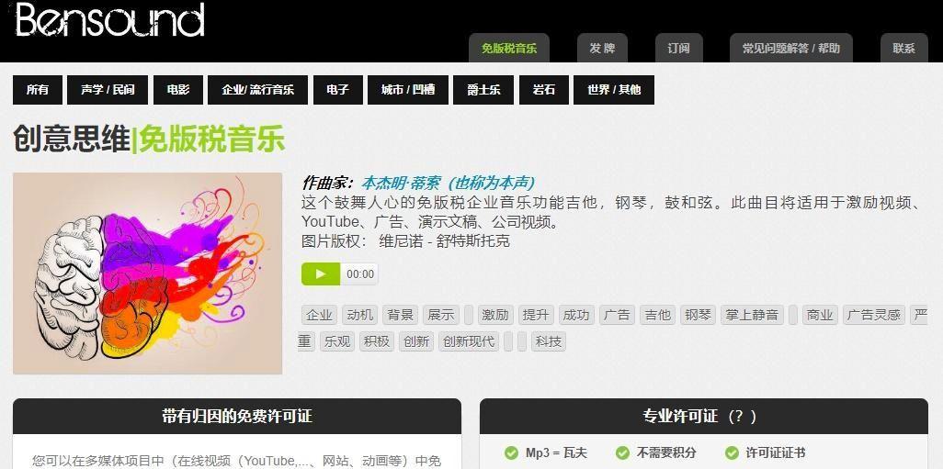The image size is (943, 469).
Task: Click the Bensound logo
Action: coord(109,20)
